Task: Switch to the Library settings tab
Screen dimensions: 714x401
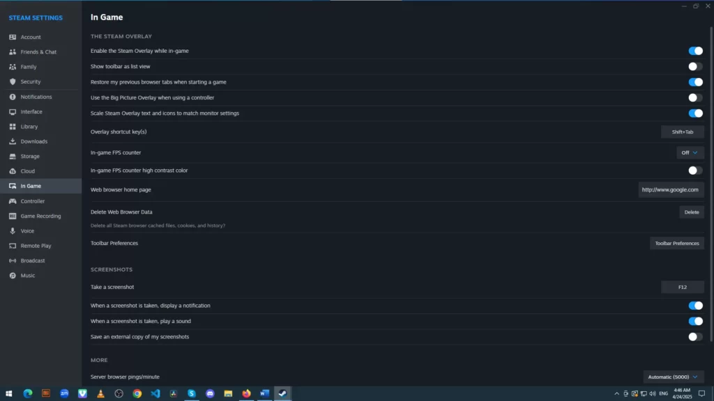Action: coord(29,127)
